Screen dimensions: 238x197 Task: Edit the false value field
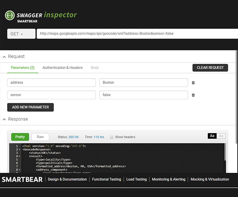[x=144, y=95]
